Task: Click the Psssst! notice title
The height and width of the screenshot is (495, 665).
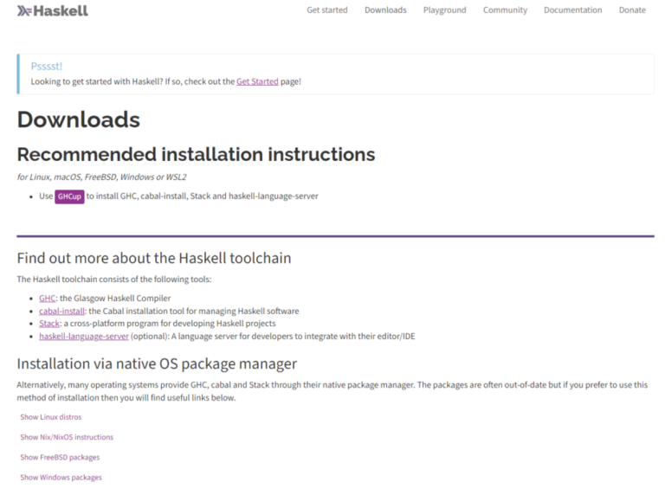Action: 47,66
